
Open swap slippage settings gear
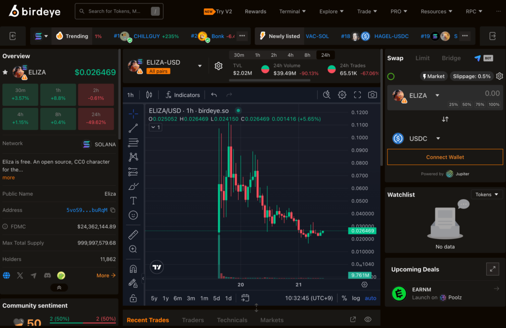[x=500, y=76]
